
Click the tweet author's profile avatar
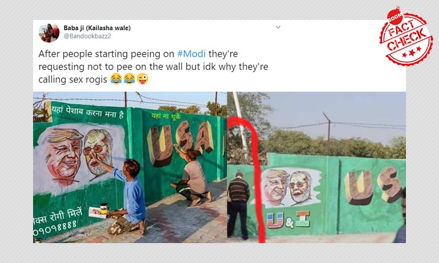tap(49, 32)
